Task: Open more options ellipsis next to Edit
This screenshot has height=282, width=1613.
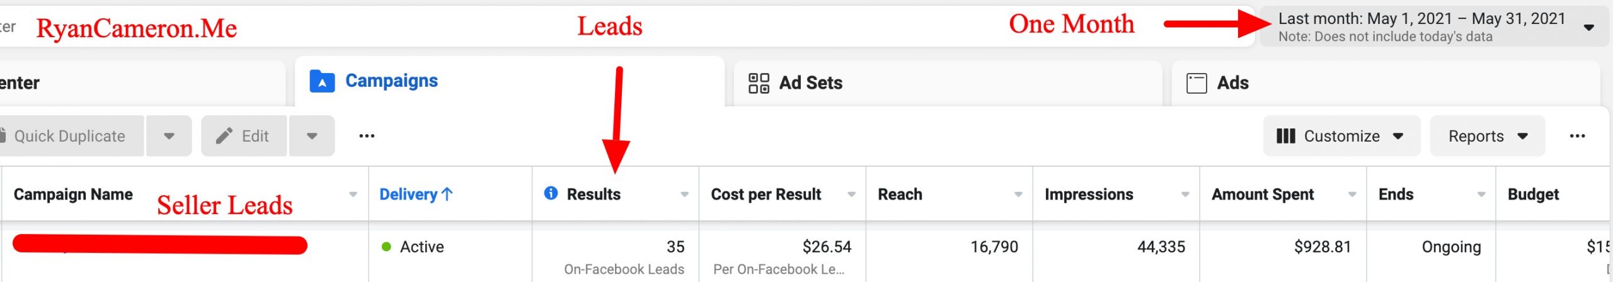Action: pyautogui.click(x=367, y=136)
